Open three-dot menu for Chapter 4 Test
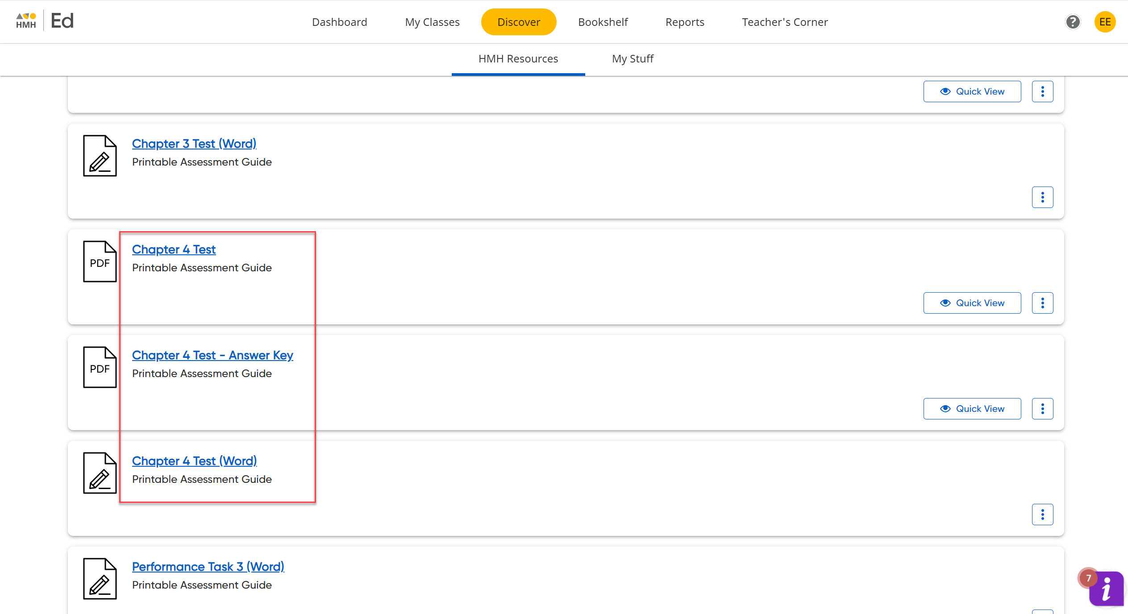1128x614 pixels. pos(1042,303)
